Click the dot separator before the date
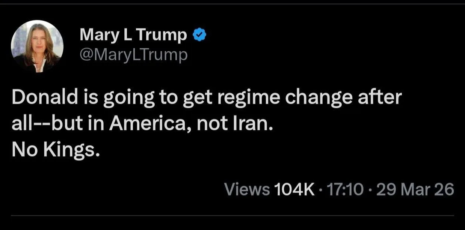 tap(370, 190)
